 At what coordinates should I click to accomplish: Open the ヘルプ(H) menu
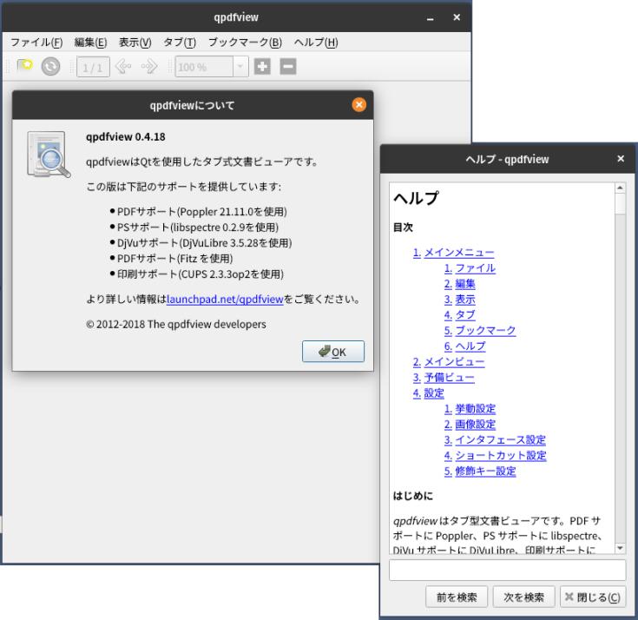(316, 43)
